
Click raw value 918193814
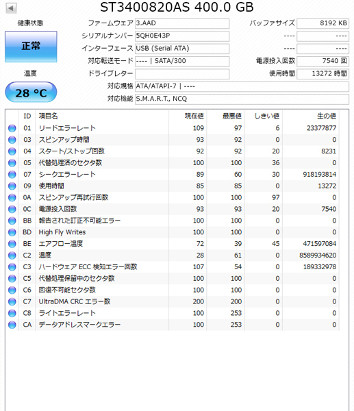point(319,174)
